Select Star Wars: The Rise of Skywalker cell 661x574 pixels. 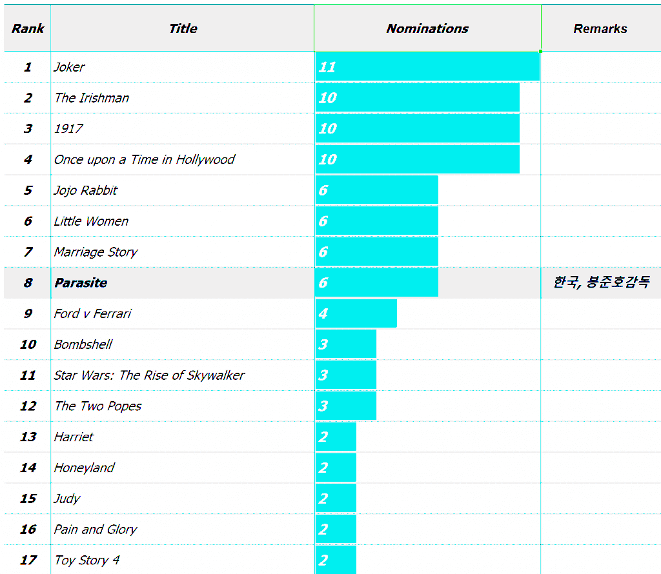150,375
